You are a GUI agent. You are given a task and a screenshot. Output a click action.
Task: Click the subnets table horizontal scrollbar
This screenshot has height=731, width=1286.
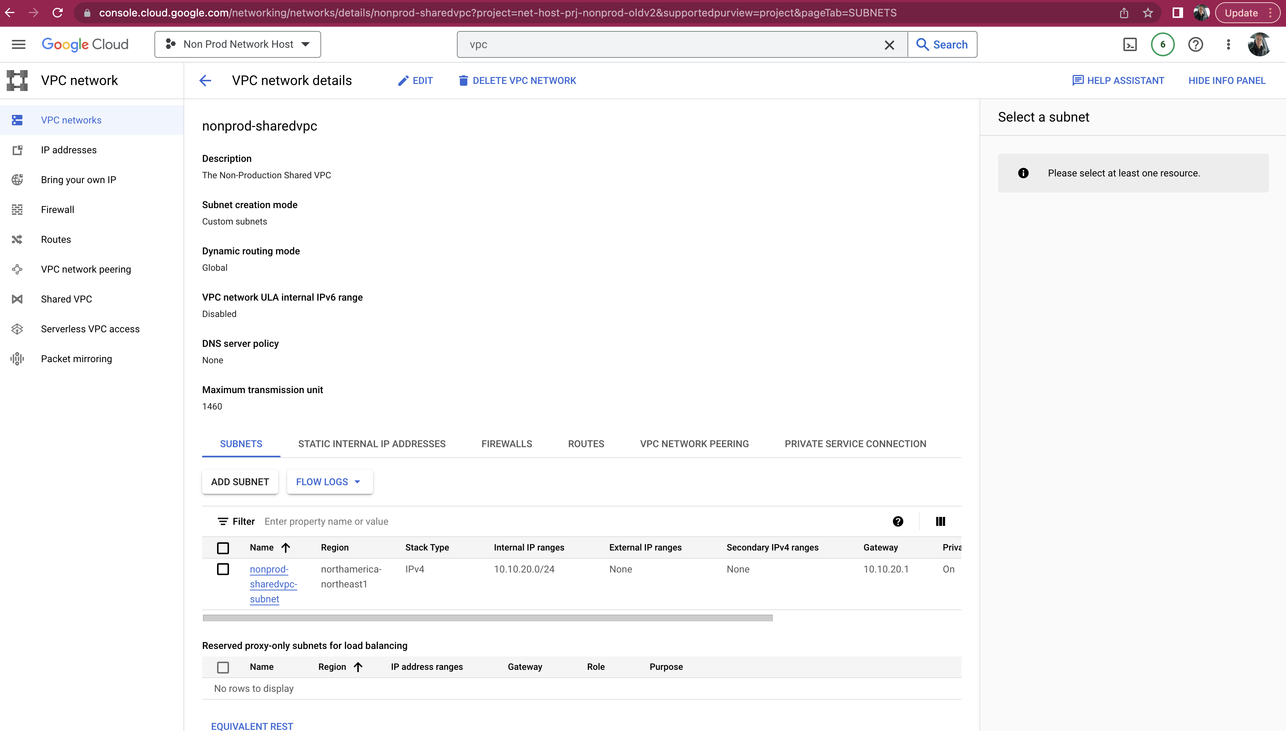tap(487, 618)
